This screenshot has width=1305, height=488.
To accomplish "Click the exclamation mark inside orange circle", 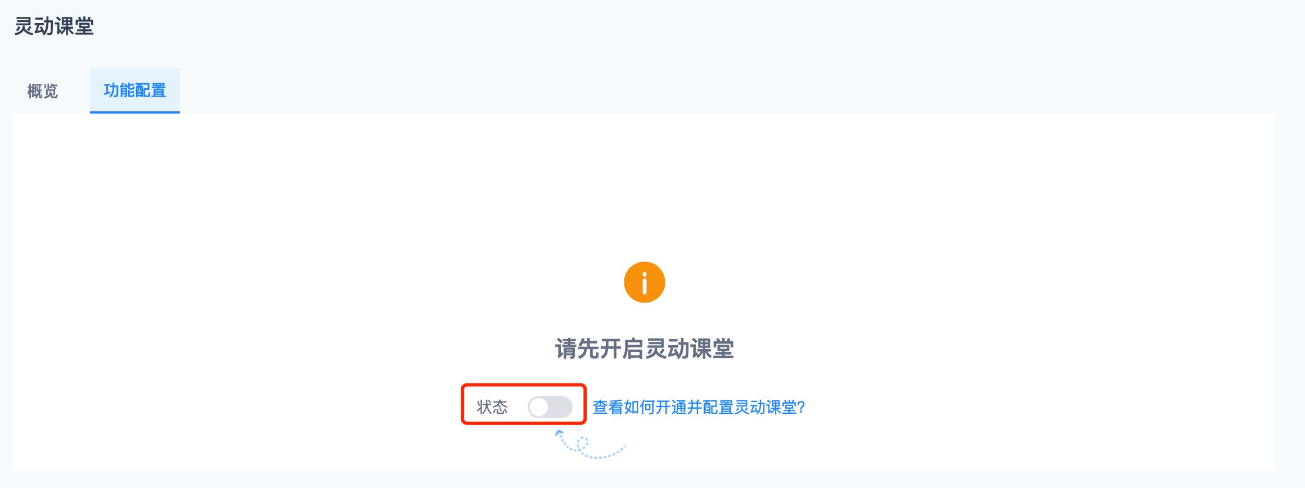I will pyautogui.click(x=644, y=283).
